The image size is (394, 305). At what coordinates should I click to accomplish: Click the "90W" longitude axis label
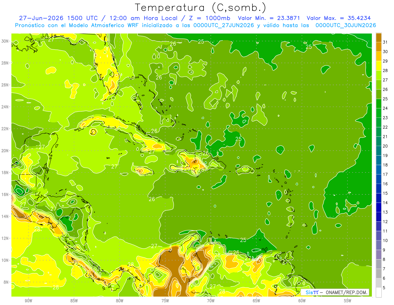29,301
